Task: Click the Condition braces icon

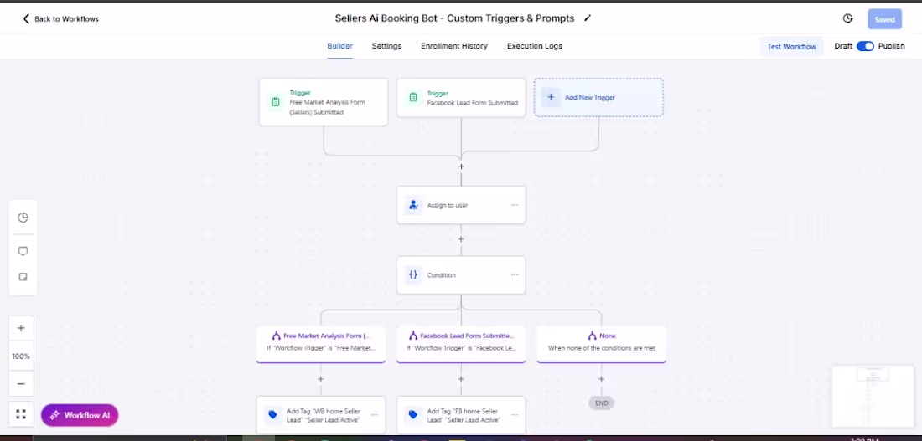Action: coord(412,274)
